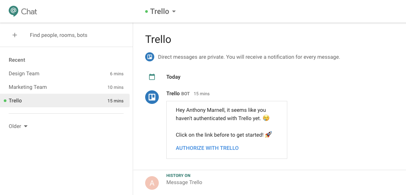Click the 10 mins time for Marketing Team
The image size is (406, 195).
(x=115, y=87)
